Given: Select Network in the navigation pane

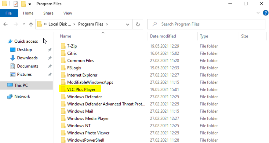Looking at the screenshot, I should tap(22, 96).
